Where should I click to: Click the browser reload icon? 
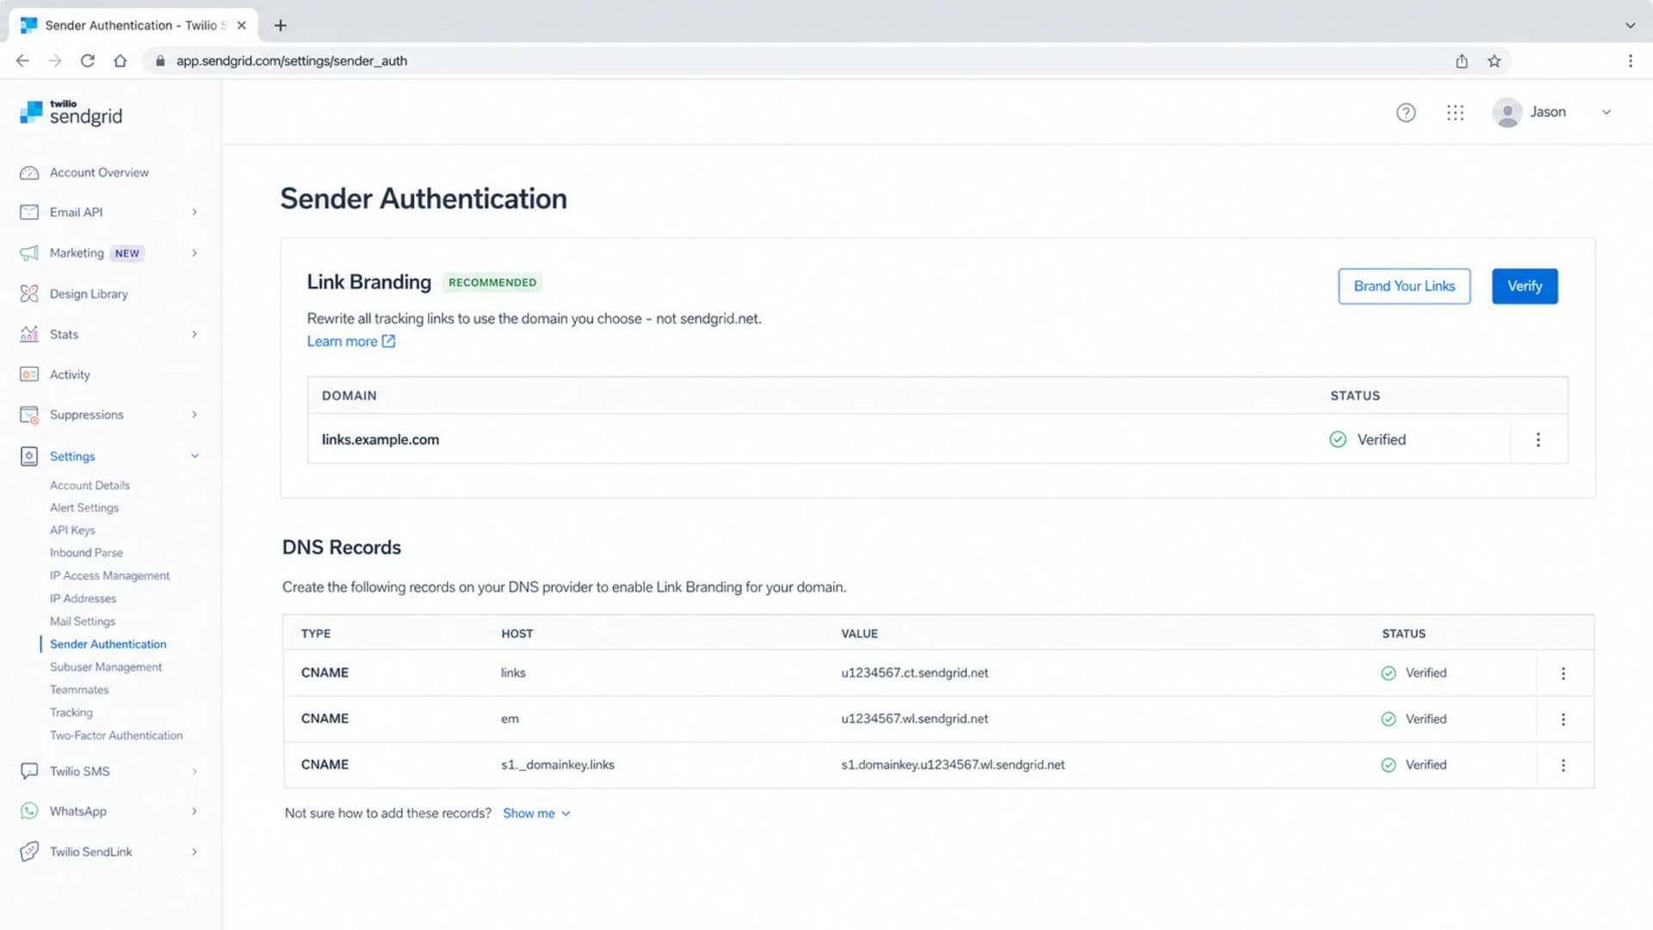point(87,61)
